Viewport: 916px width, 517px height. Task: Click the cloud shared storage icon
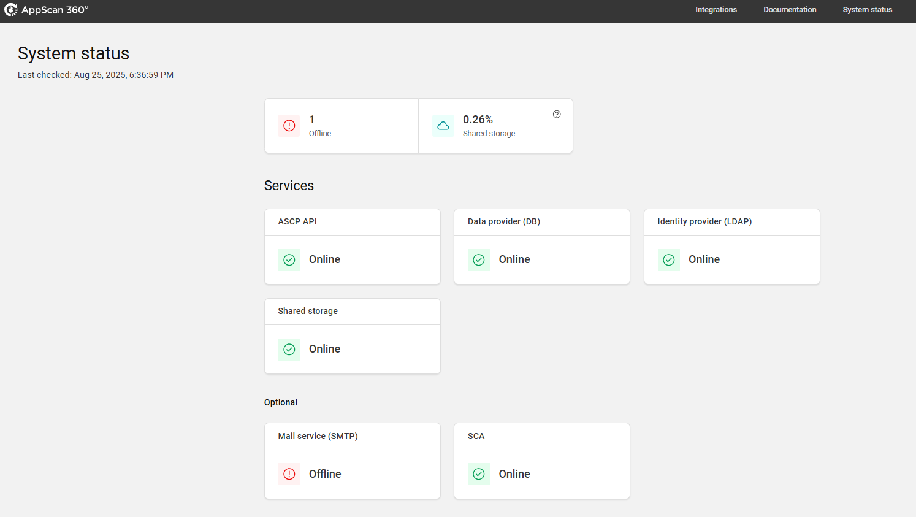point(443,126)
